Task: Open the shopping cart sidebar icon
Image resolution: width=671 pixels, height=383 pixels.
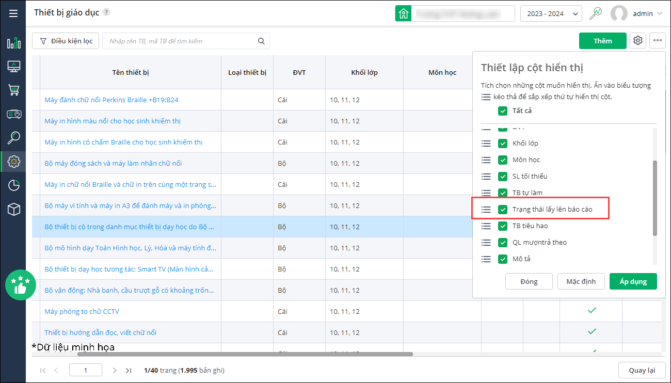Action: pos(14,90)
